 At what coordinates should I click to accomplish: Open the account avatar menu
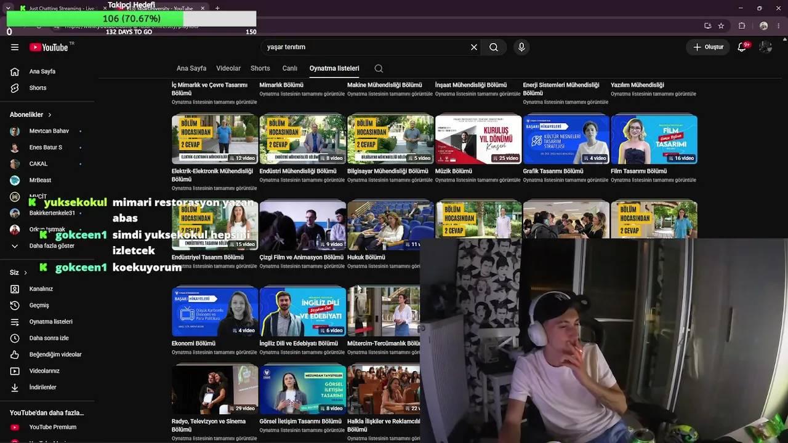[x=765, y=47]
